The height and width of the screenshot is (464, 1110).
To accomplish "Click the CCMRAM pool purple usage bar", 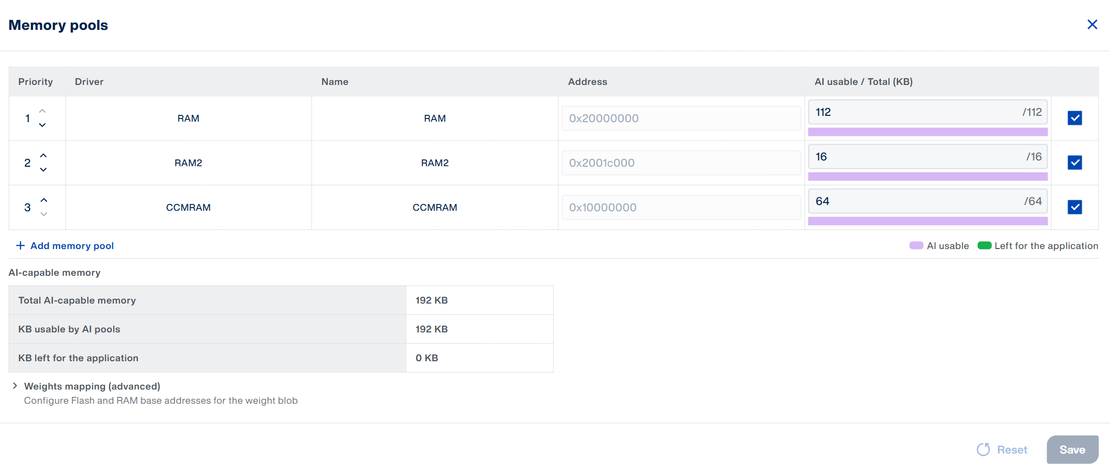I will [x=928, y=221].
